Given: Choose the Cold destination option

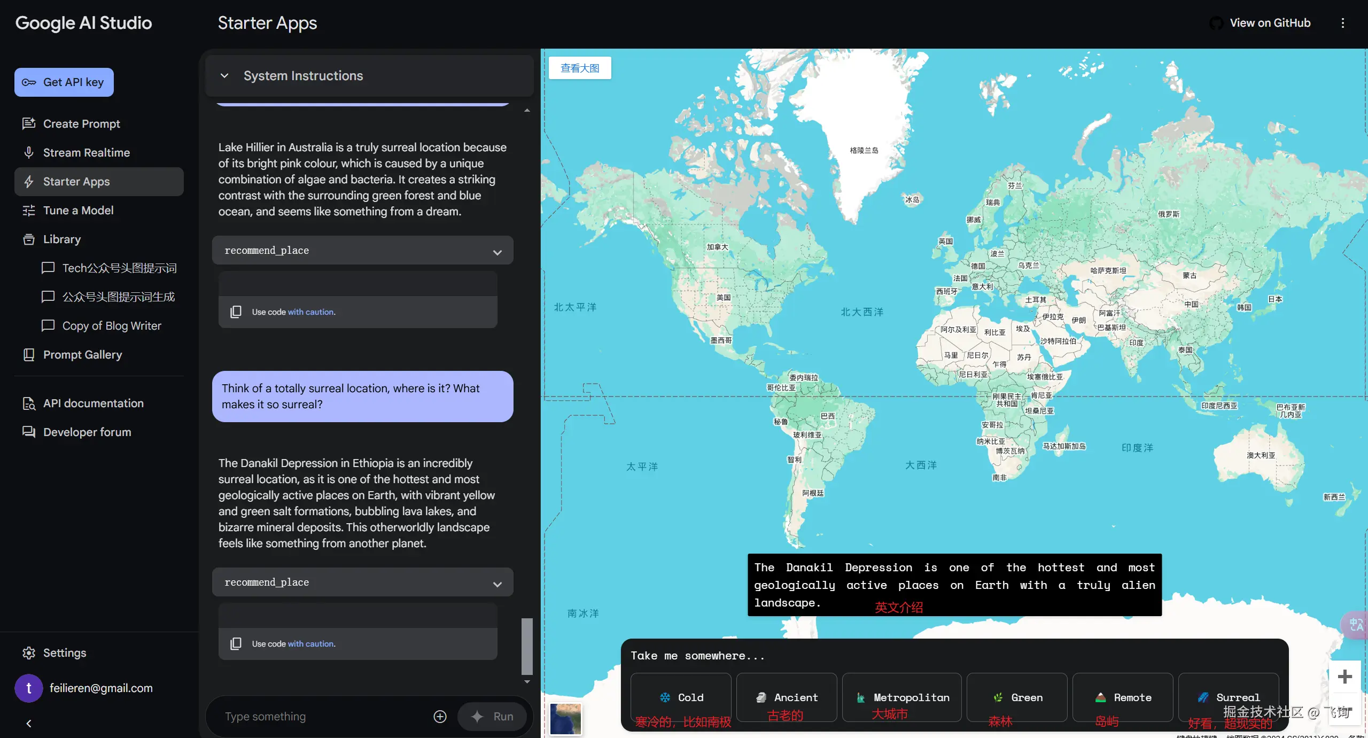Looking at the screenshot, I should tap(681, 697).
